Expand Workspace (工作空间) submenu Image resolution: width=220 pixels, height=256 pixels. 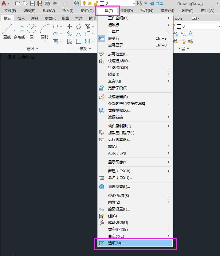pos(135,18)
